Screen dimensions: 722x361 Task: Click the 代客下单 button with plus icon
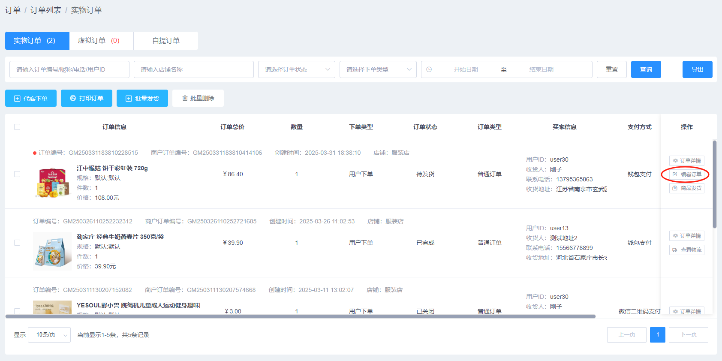pos(31,98)
